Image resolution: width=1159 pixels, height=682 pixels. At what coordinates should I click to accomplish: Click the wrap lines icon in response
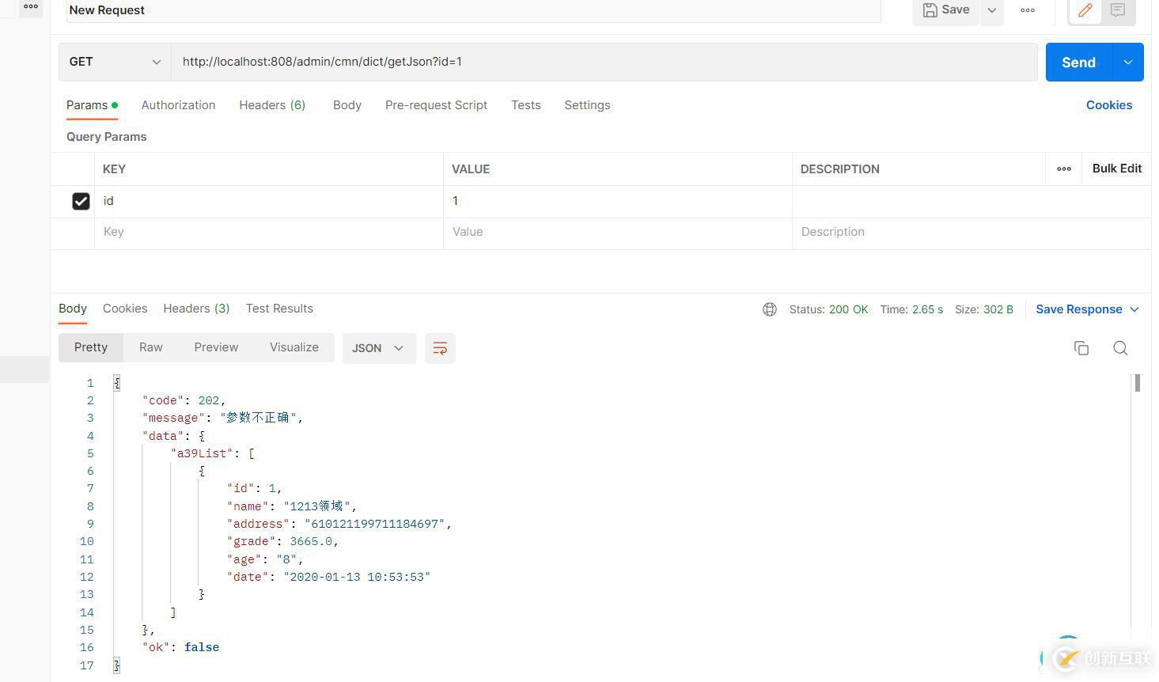[x=440, y=348]
